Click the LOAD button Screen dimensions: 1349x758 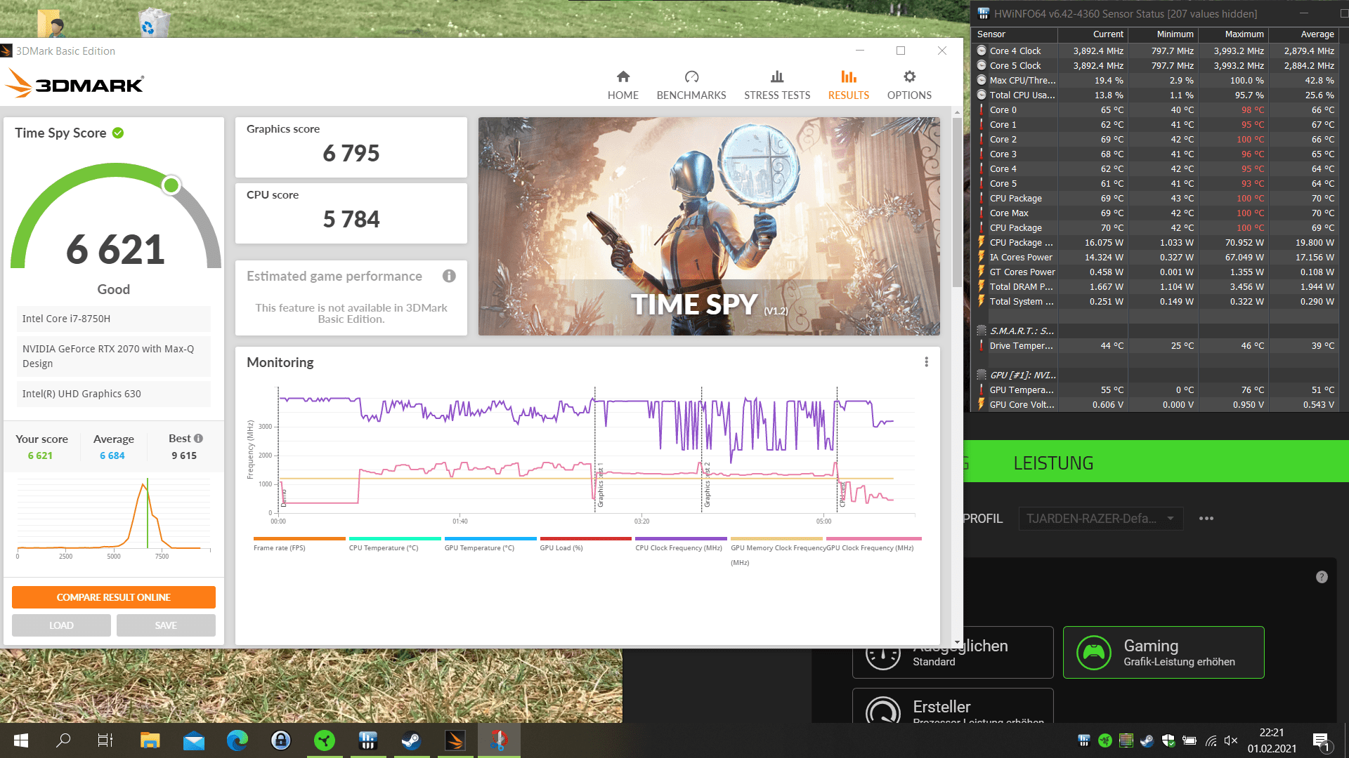tap(61, 625)
